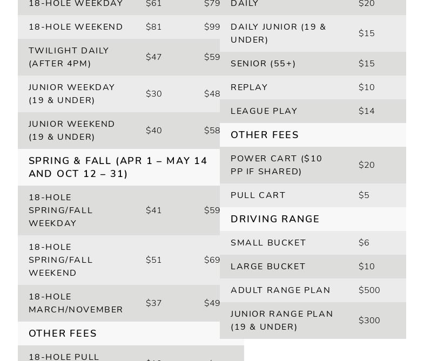Select the 18-Hole Spring/Fall Weekday label
This screenshot has width=424, height=361.
60,210
